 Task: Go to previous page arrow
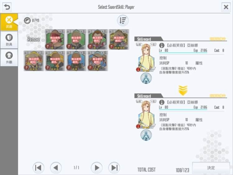pos(56,168)
